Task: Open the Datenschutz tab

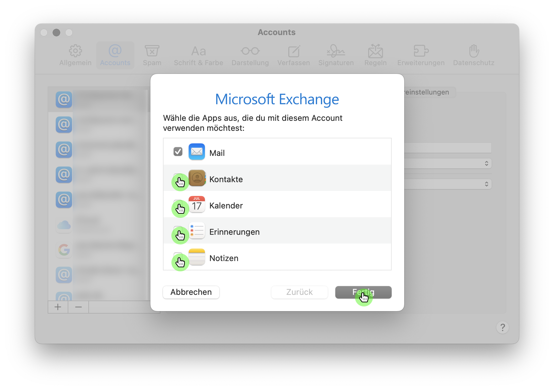Action: pos(473,55)
